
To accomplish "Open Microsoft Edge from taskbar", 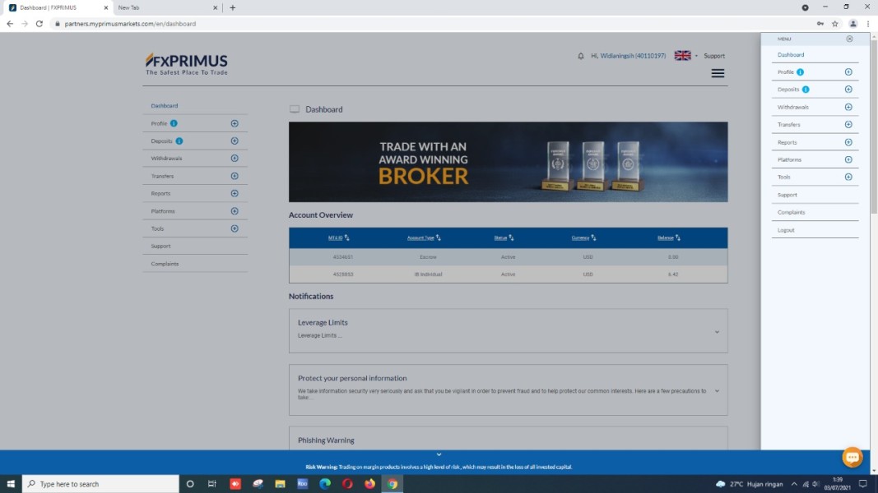I will (325, 484).
